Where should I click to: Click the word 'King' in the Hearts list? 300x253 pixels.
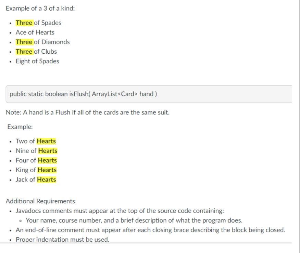point(22,170)
